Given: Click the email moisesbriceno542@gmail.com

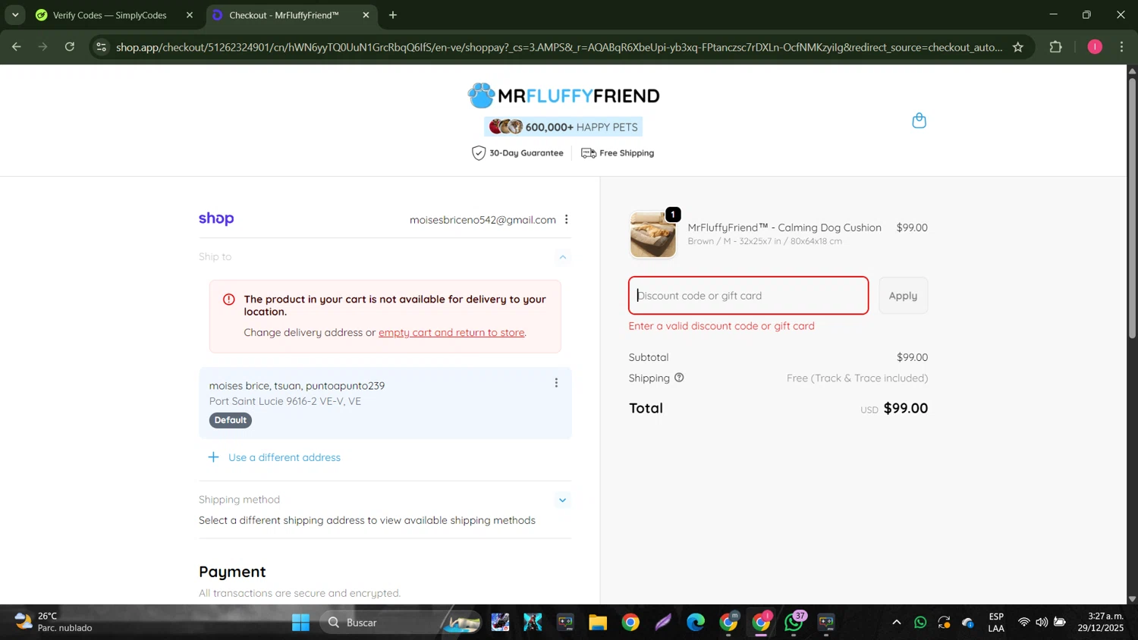Looking at the screenshot, I should (x=483, y=220).
